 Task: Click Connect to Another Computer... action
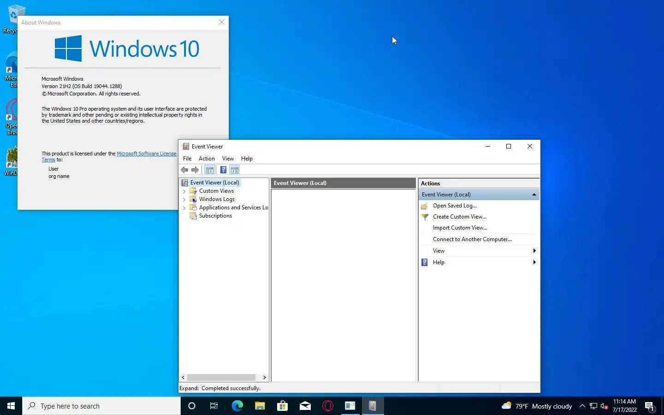[472, 239]
